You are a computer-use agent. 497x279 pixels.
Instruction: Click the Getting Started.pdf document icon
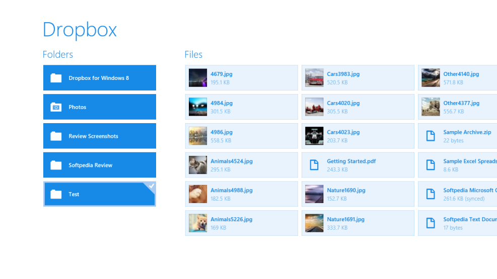coord(314,165)
